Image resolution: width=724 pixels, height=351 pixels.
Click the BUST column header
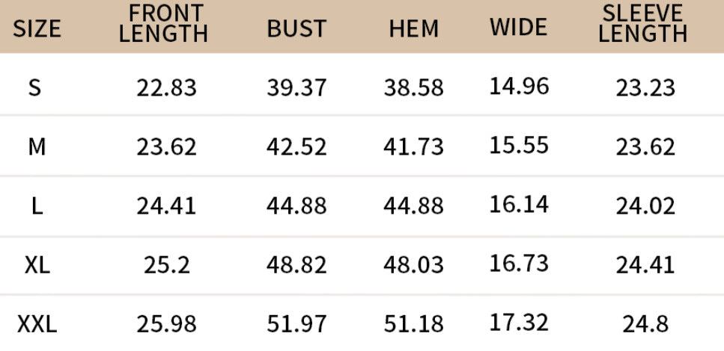pyautogui.click(x=296, y=28)
